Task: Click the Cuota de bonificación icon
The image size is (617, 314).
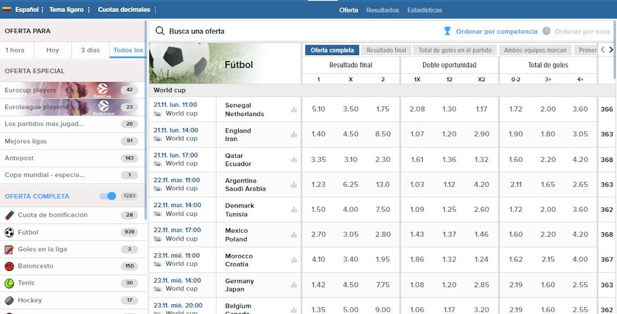Action: coord(9,215)
